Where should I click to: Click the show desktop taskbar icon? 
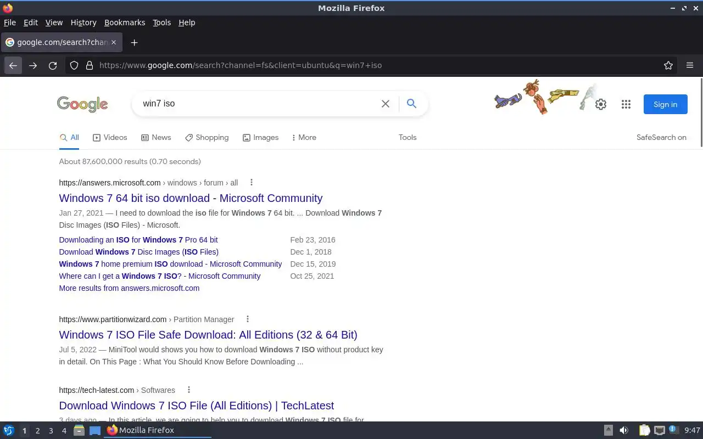(95, 430)
